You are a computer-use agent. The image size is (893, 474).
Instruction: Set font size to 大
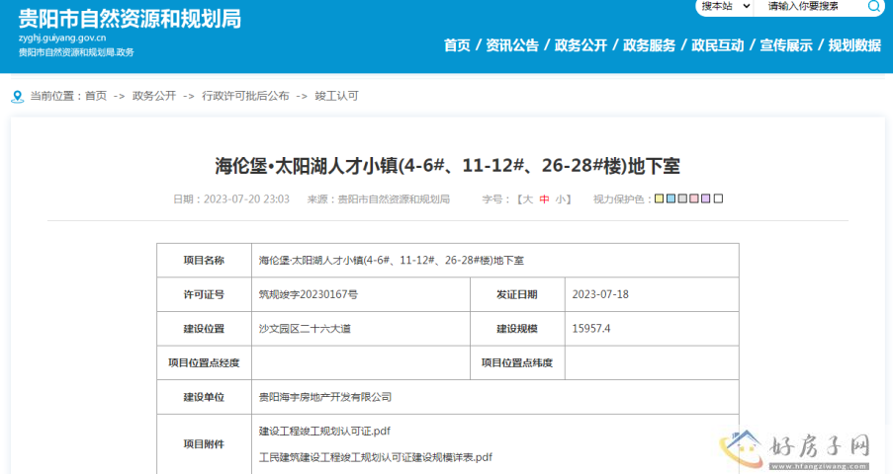tap(527, 199)
